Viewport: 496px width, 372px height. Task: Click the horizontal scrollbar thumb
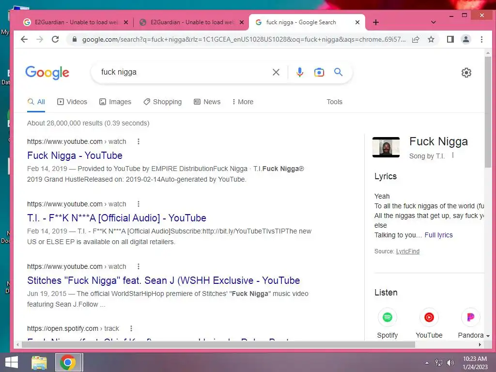[218, 344]
